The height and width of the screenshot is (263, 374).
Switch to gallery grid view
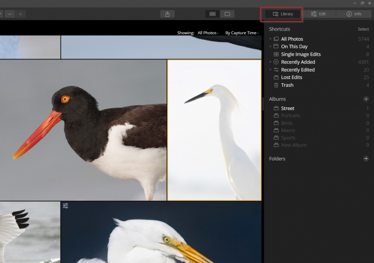coord(212,14)
